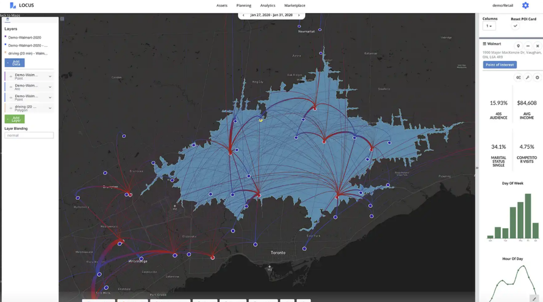Toggle visibility of driving Polygon layer

click(x=11, y=108)
